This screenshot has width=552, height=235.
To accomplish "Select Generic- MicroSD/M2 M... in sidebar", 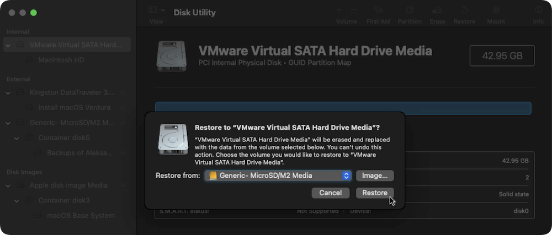I will tap(72, 123).
